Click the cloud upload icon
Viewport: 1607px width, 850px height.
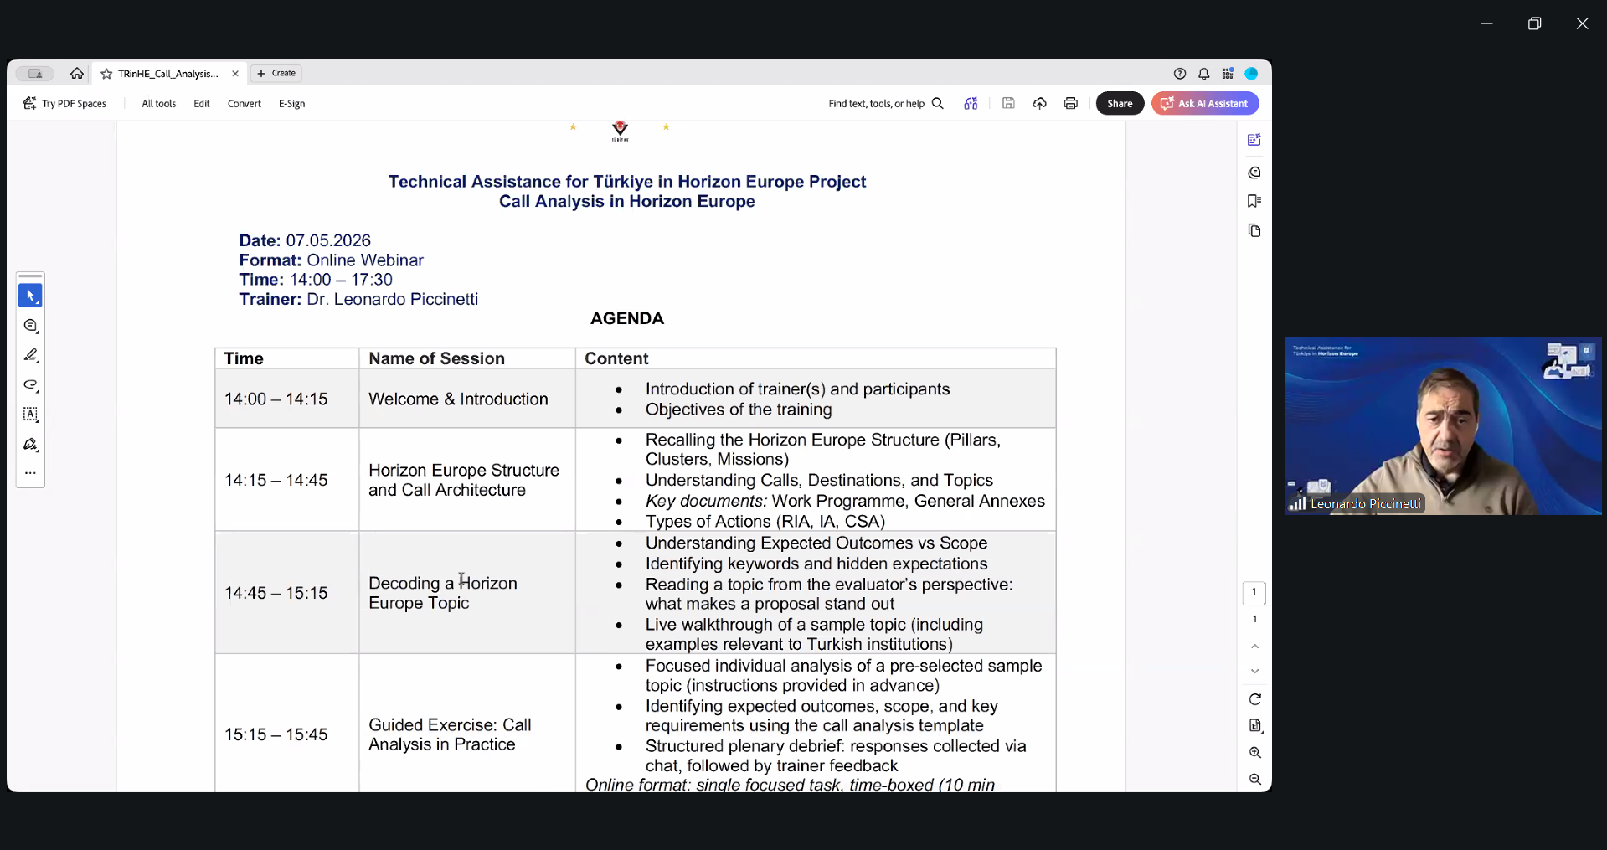1039,104
